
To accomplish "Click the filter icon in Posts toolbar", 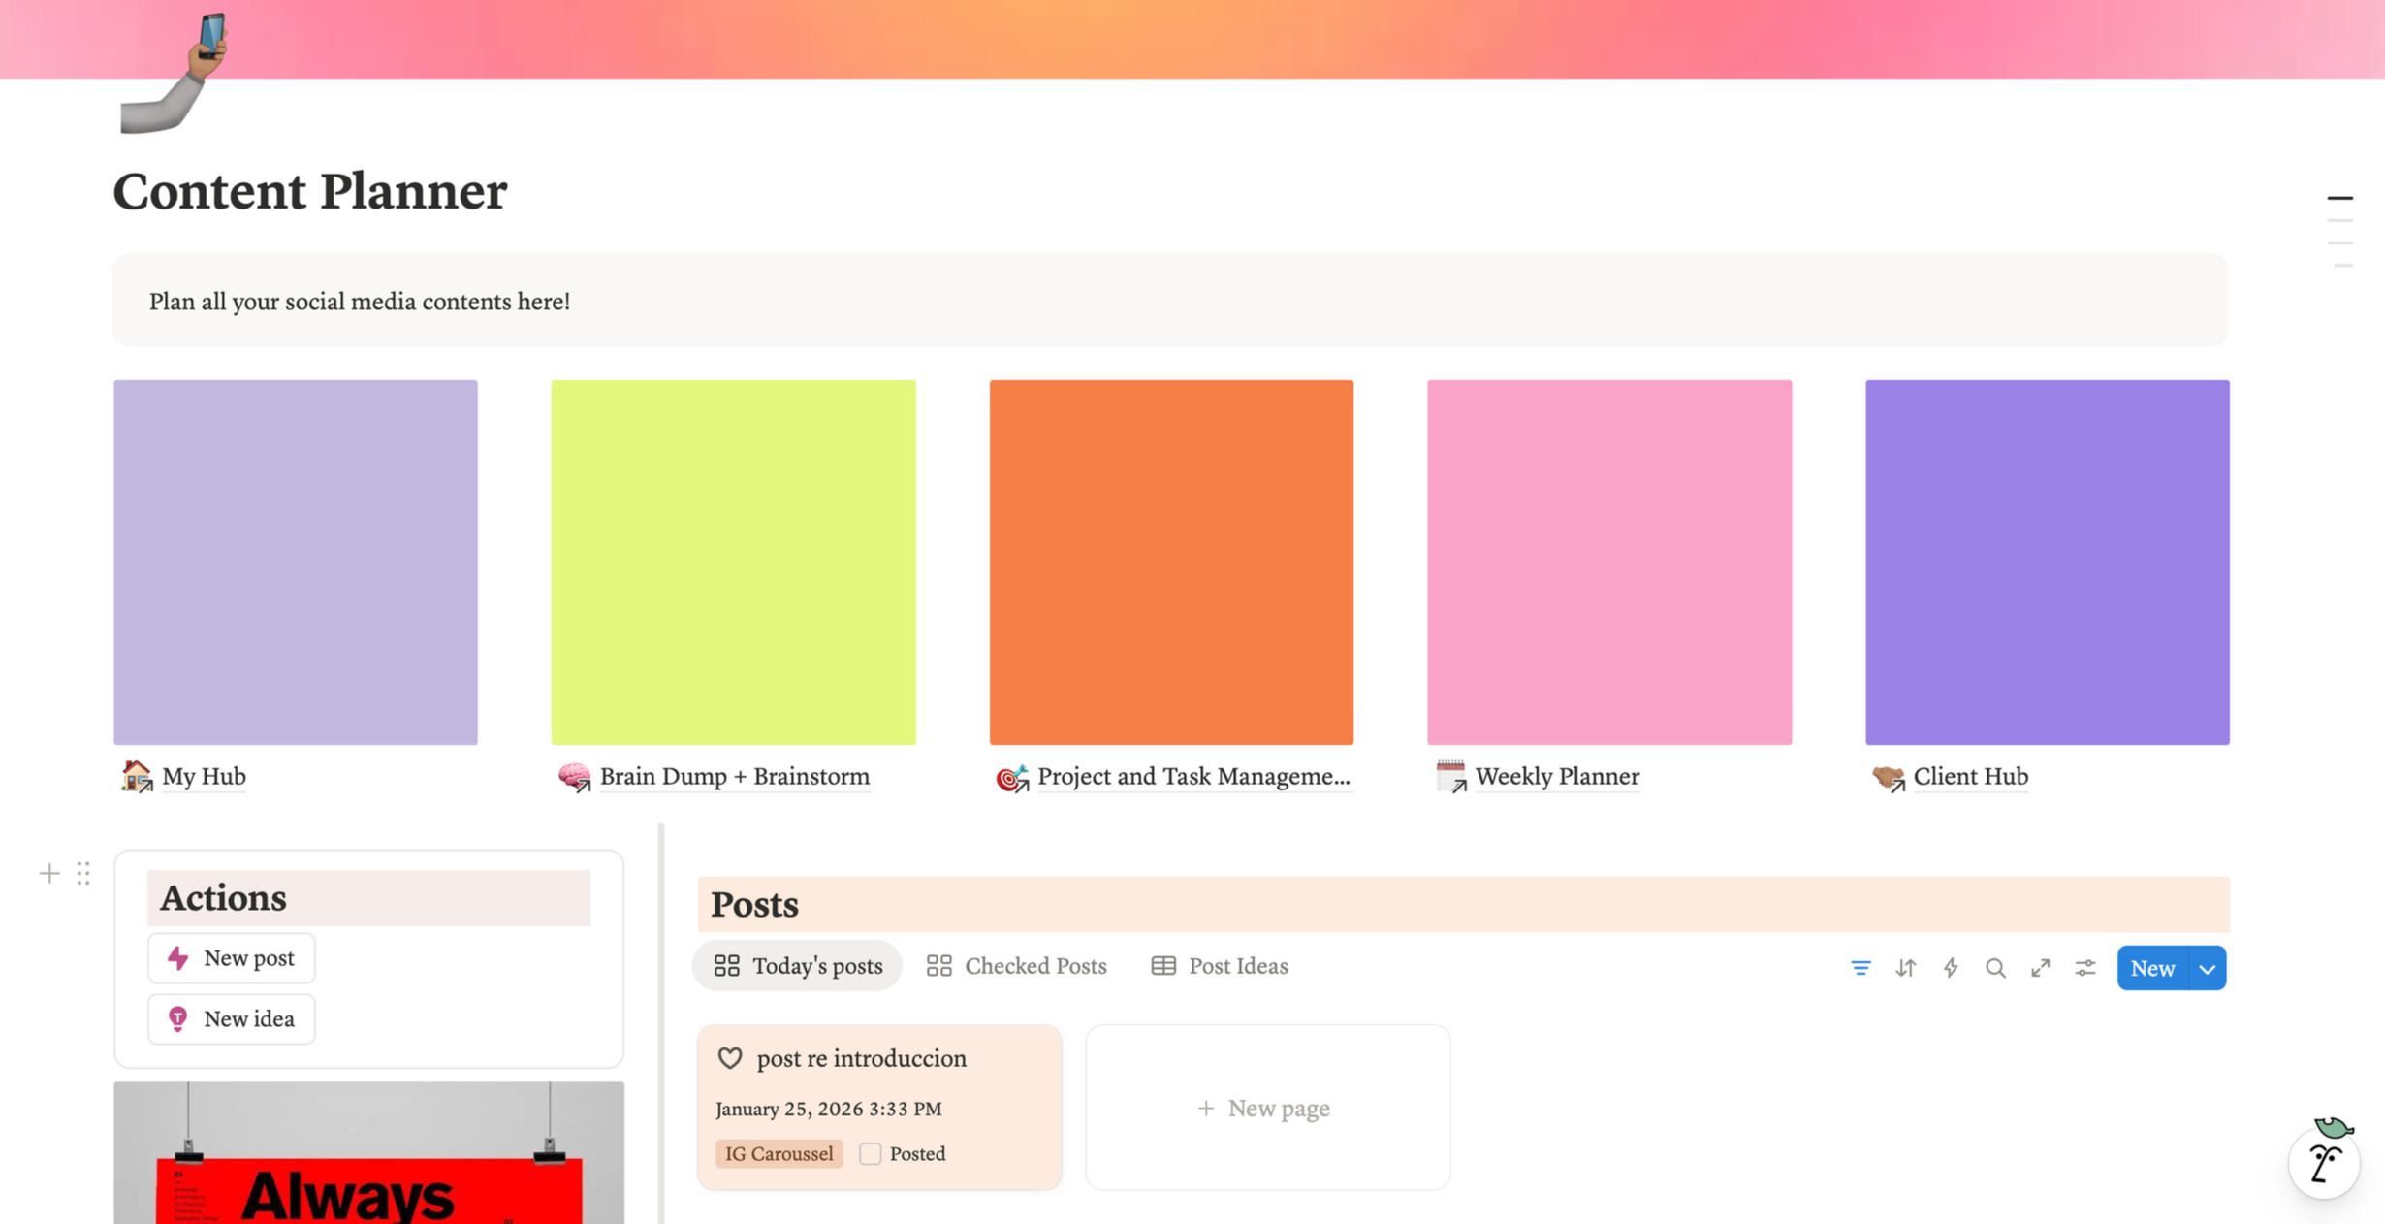I will 1860,968.
